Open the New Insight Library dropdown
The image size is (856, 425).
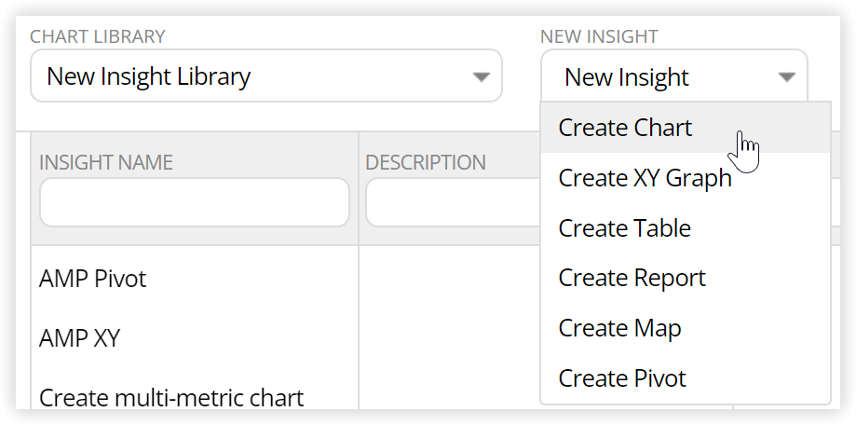265,75
